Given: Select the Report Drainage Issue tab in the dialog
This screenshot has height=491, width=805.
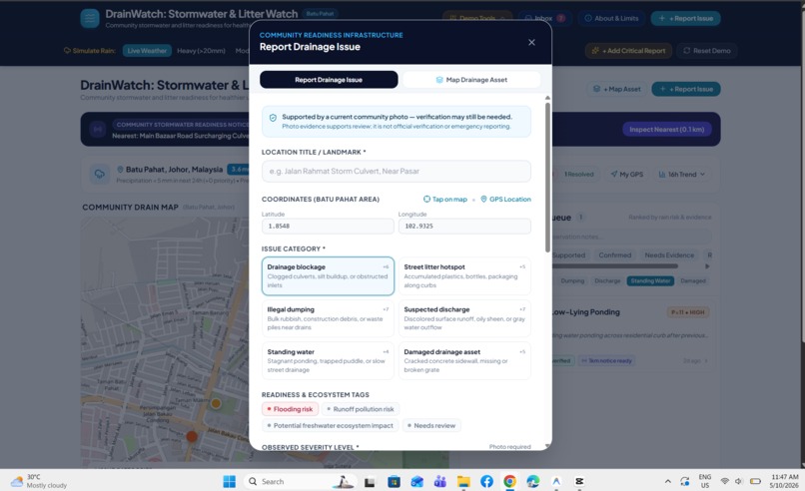Looking at the screenshot, I should (329, 80).
